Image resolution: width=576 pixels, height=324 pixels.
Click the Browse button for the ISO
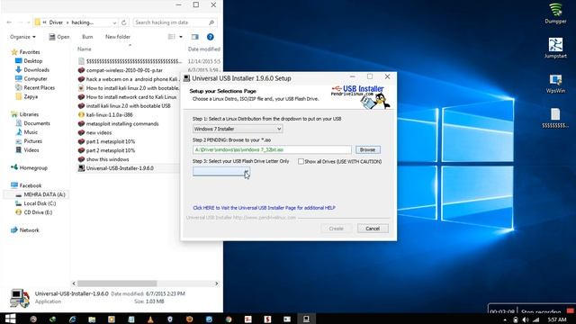368,150
